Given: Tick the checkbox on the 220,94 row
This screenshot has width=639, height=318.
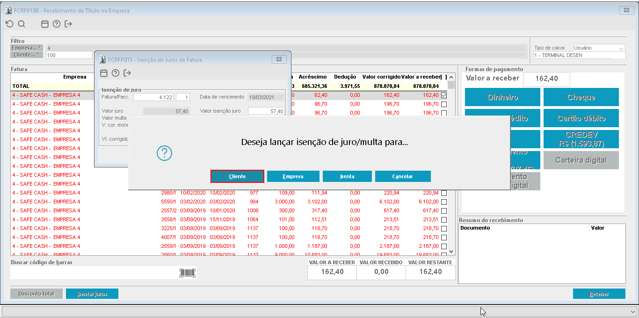Looking at the screenshot, I should point(444,193).
